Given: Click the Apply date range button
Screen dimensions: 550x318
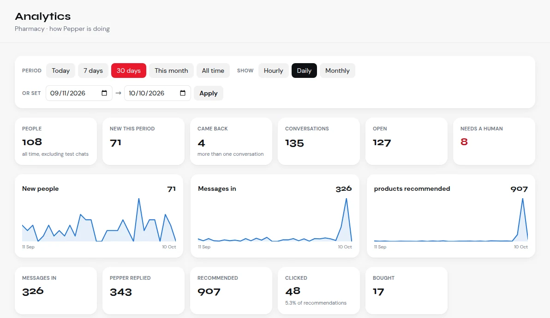Looking at the screenshot, I should tap(209, 93).
